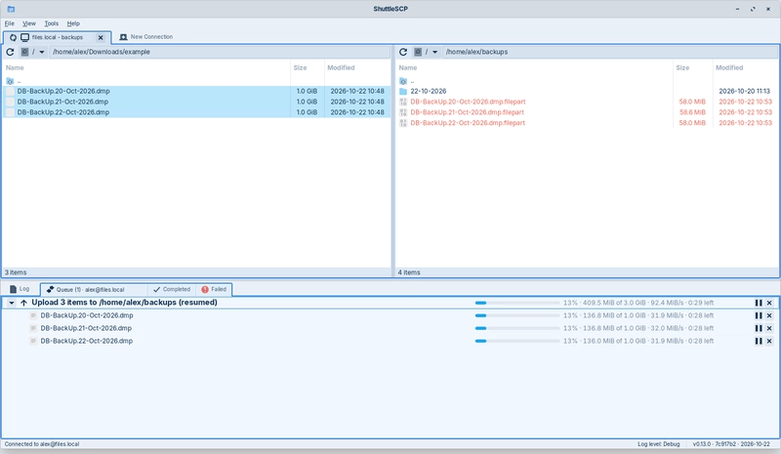781x454 pixels.
Task: Click Connected to alex@files.local status text
Action: (42, 444)
